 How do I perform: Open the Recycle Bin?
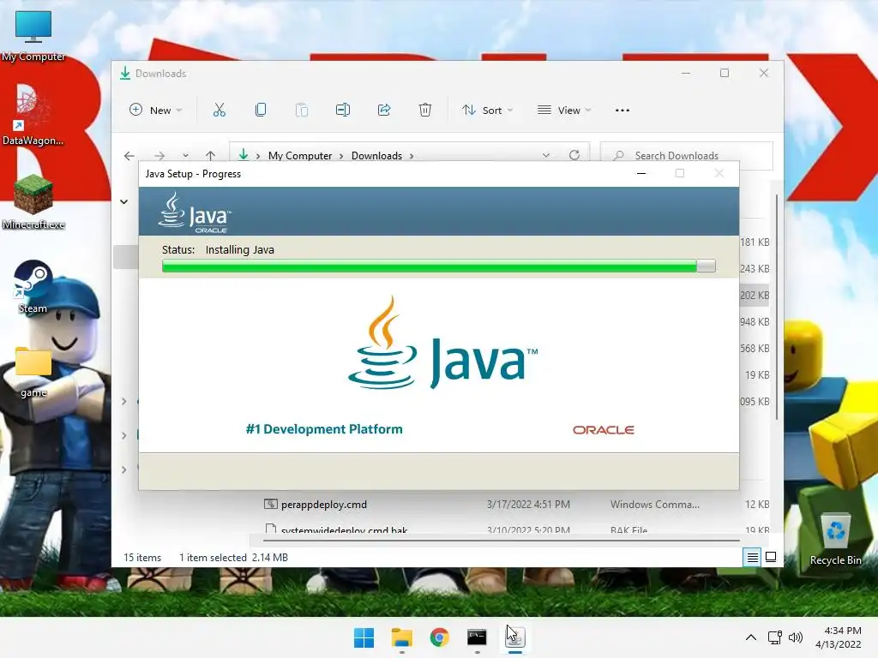click(835, 539)
